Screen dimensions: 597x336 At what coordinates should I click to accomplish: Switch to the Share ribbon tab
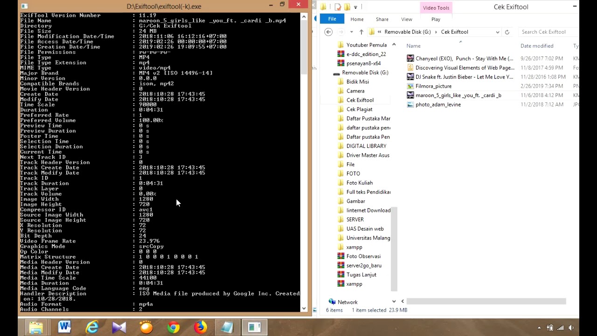382,19
